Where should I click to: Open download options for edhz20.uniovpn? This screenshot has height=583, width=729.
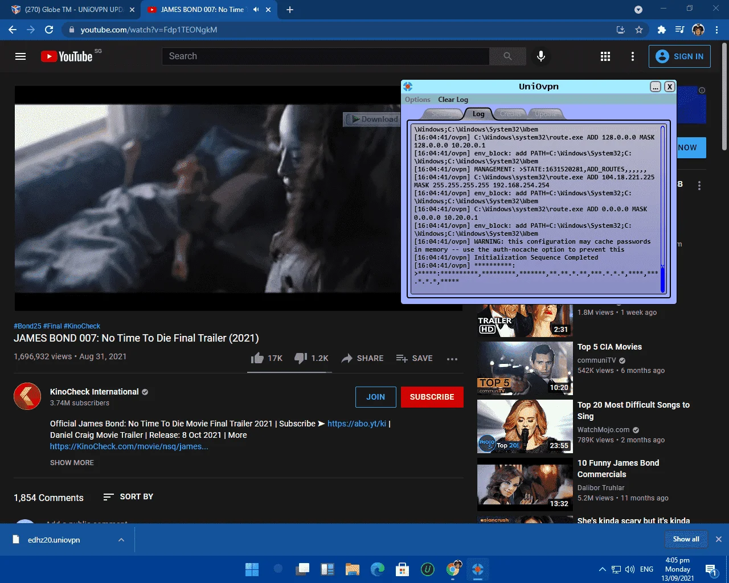(x=121, y=540)
